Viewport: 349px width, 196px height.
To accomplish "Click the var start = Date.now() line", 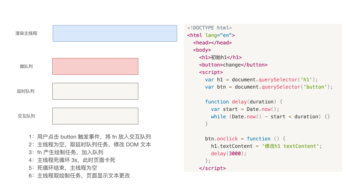I will 245,109.
